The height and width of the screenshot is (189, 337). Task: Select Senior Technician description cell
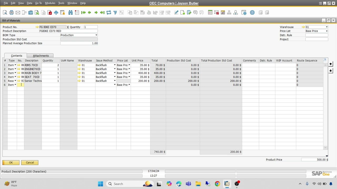pyautogui.click(x=33, y=81)
